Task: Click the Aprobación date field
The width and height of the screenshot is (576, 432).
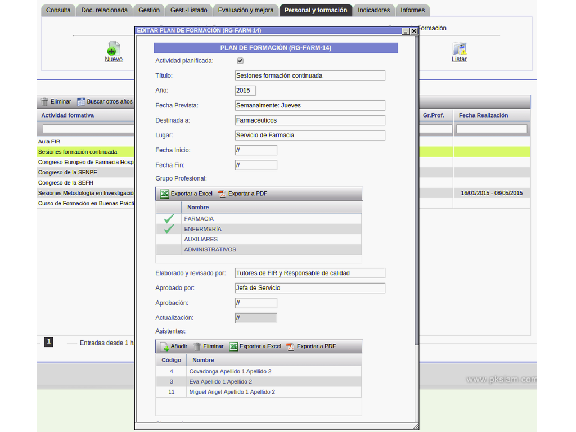Action: pyautogui.click(x=256, y=303)
